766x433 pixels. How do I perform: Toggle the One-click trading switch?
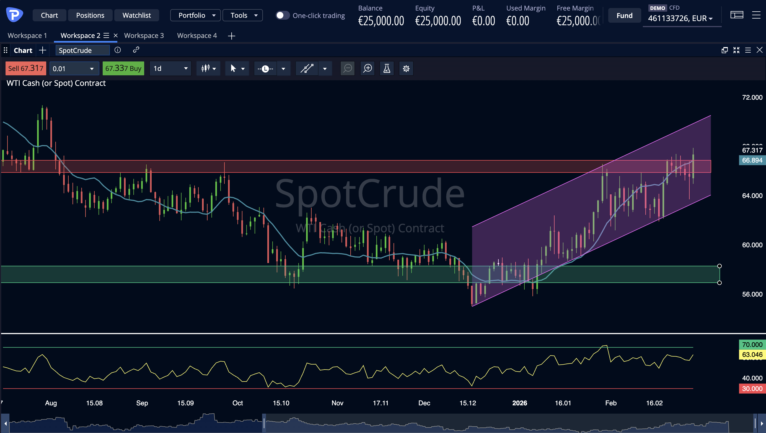(282, 15)
